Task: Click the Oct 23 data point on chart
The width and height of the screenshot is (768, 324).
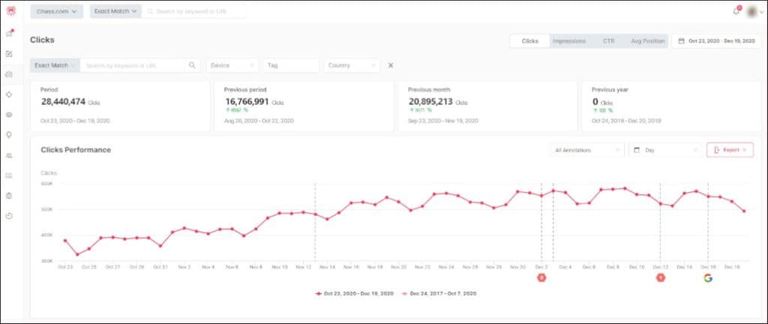Action: pyautogui.click(x=65, y=241)
